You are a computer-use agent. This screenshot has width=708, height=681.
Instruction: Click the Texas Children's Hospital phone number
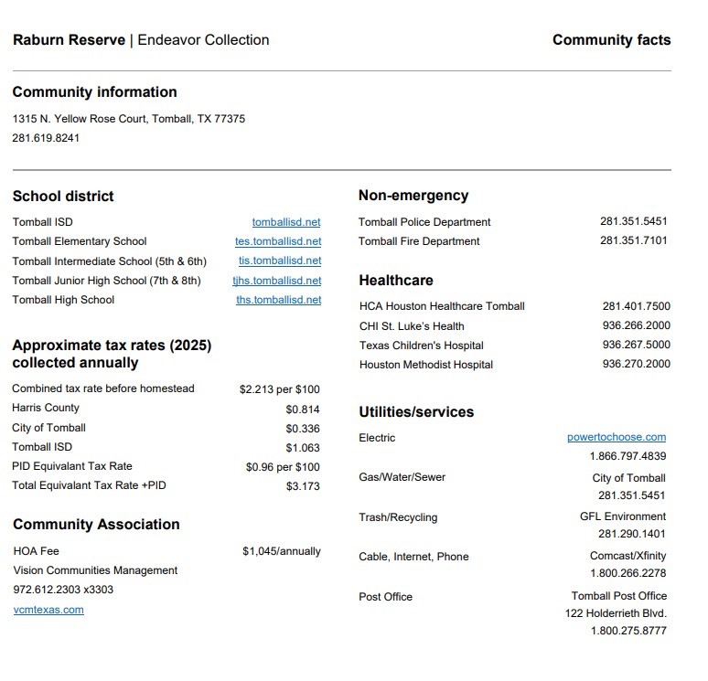636,345
